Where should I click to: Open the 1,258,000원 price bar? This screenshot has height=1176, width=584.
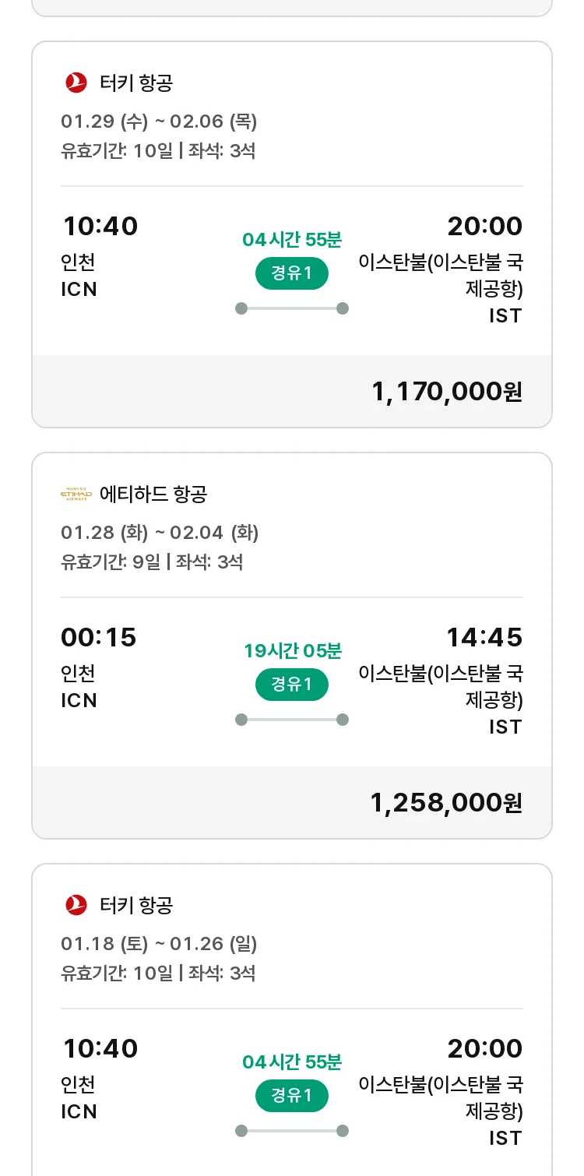click(292, 802)
